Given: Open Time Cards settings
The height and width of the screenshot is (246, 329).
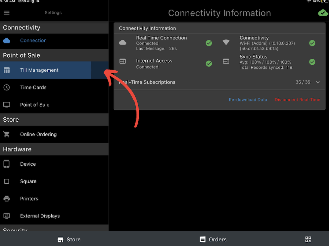Looking at the screenshot, I should click(54, 88).
